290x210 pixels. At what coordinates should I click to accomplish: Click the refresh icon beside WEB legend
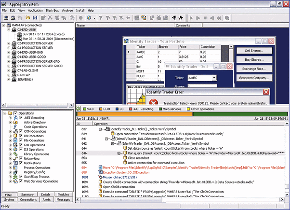[x=78, y=109]
